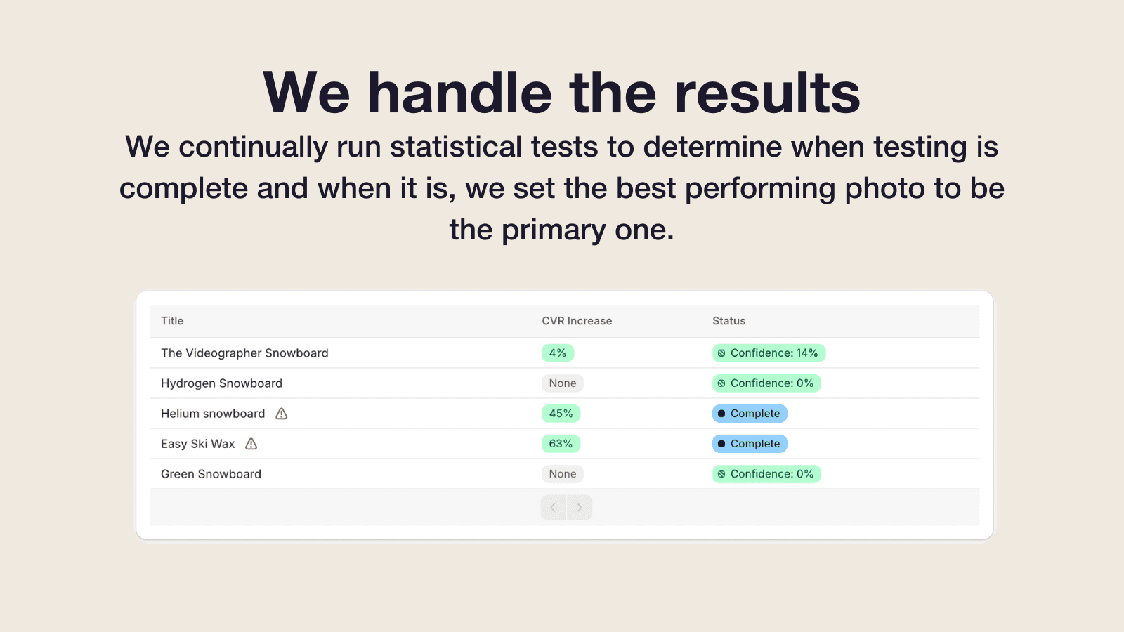Viewport: 1124px width, 632px height.
Task: Open the Green Snowboard row
Action: [211, 474]
